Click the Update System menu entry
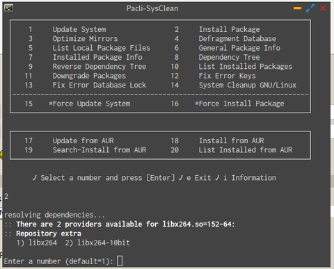 (79, 29)
